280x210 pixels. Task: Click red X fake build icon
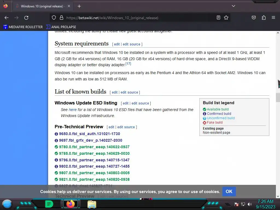click(x=205, y=123)
